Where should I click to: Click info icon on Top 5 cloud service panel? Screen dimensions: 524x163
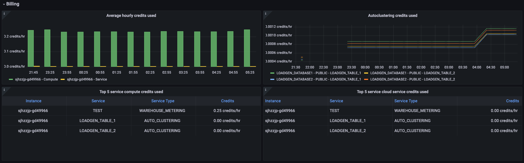[x=266, y=90]
